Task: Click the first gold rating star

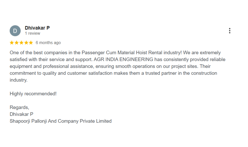Action: pyautogui.click(x=12, y=43)
